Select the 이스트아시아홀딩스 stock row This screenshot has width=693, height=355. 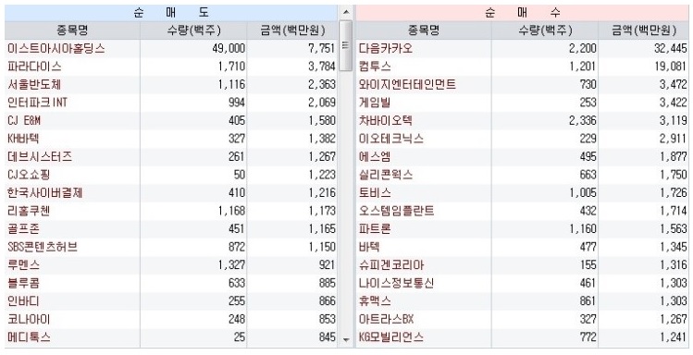[171, 49]
